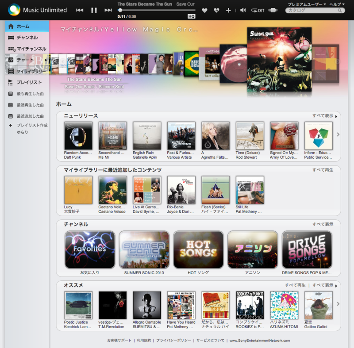Click the next arrow in ニューリリース row

coord(338,134)
